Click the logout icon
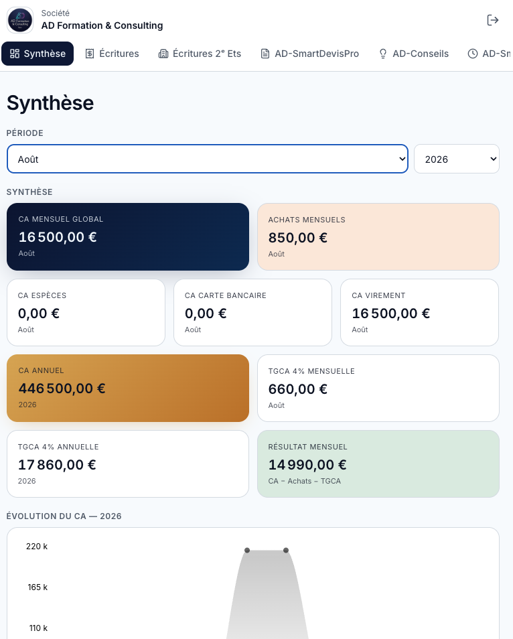Screen dimensions: 513x639 493,20
